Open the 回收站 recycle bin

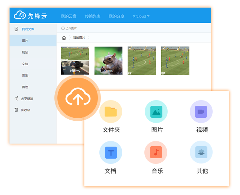point(25,110)
